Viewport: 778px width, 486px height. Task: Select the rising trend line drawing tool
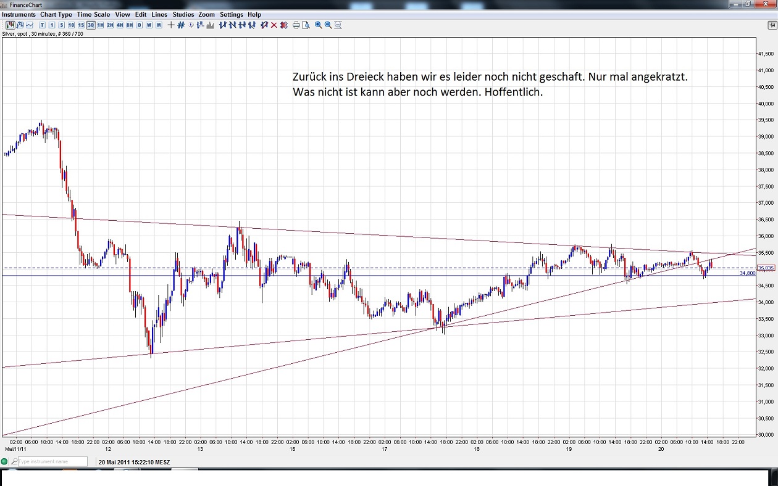[223, 25]
